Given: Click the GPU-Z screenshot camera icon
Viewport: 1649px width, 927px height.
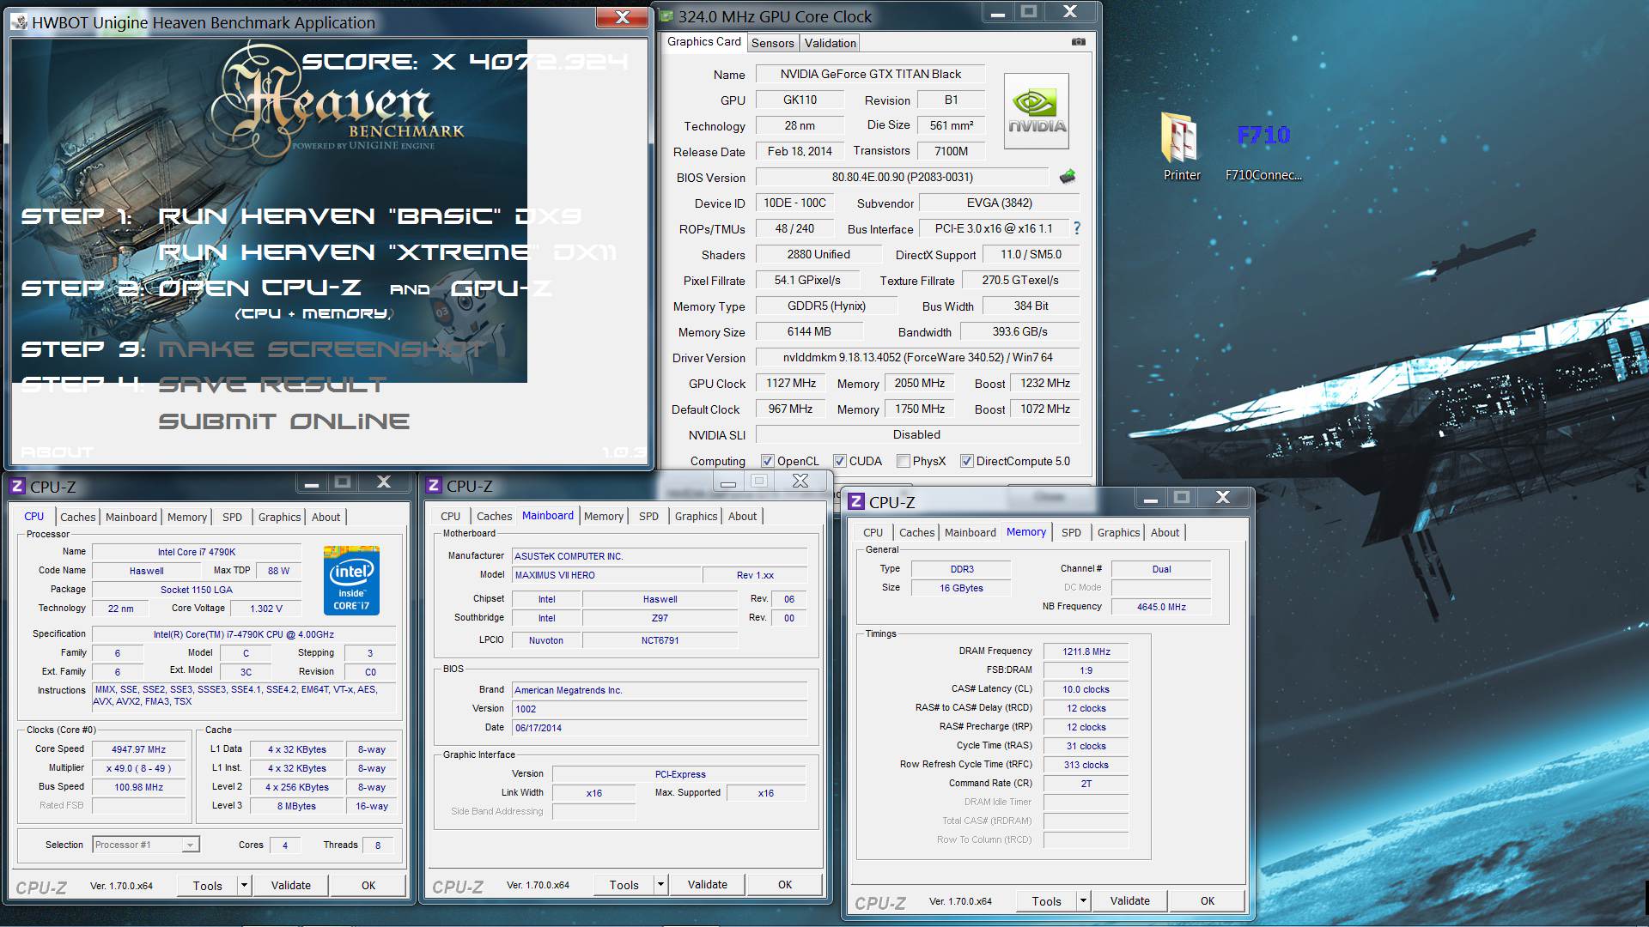Looking at the screenshot, I should point(1079,42).
